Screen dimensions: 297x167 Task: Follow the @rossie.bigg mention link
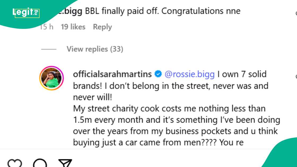tap(189, 74)
